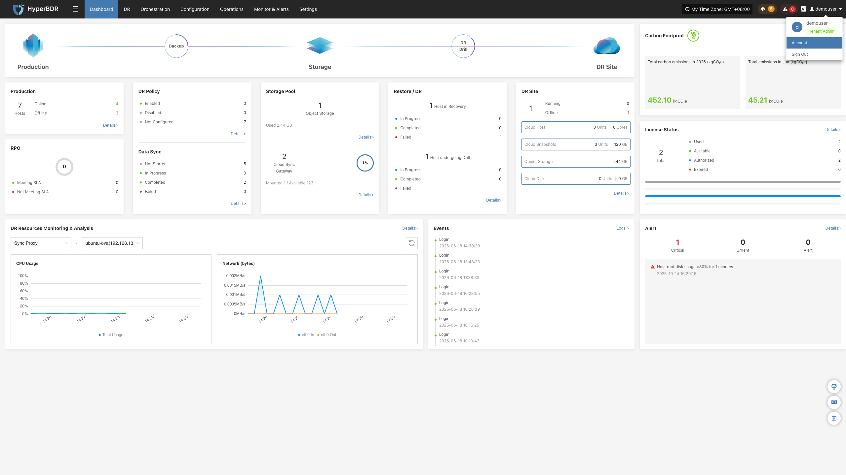Open Details link for DR Resources Monitoring & Analysis
Screen dimensions: 846x475
click(x=410, y=228)
